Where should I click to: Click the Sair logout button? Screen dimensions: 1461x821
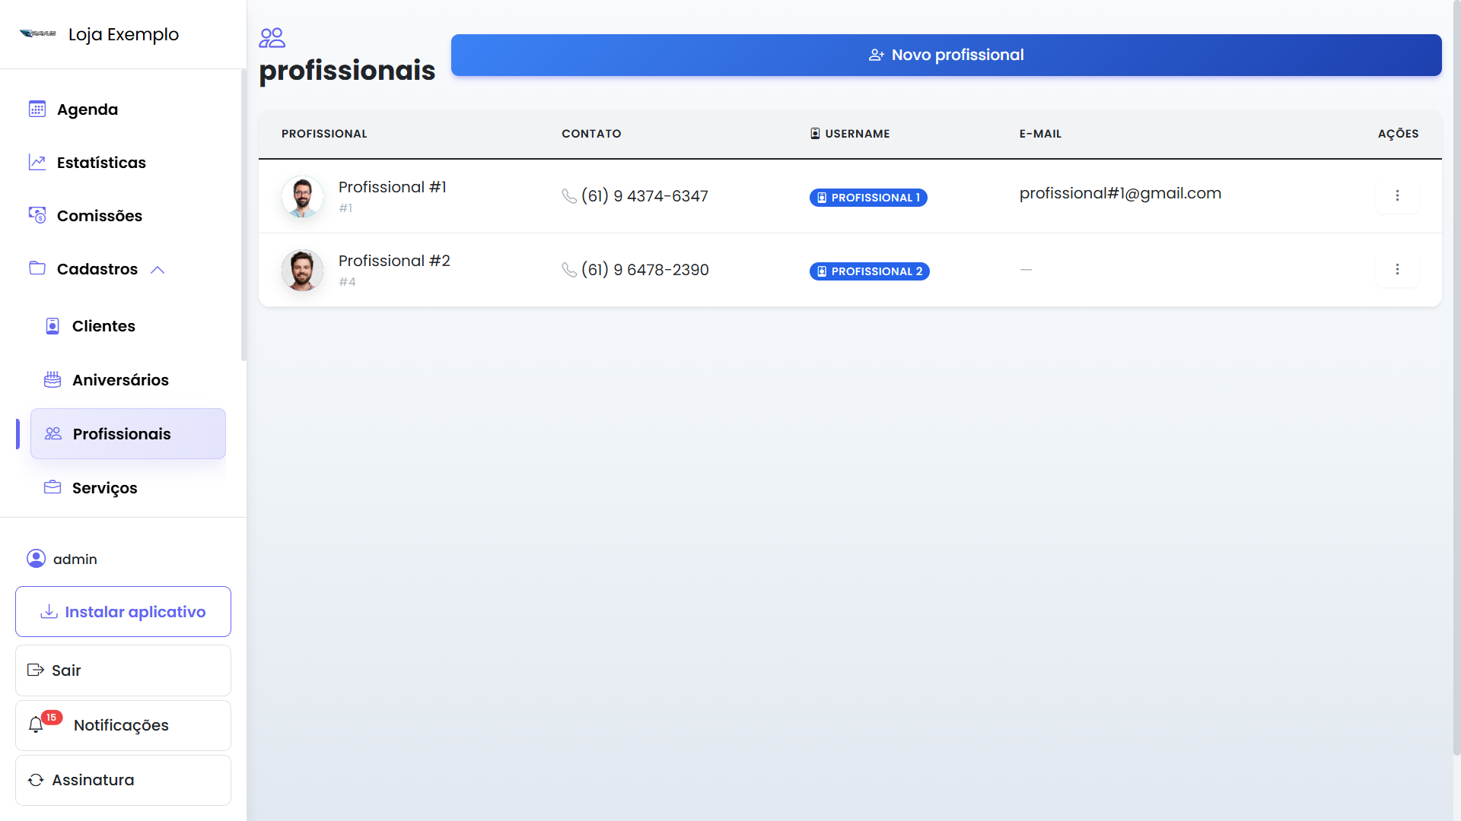coord(123,670)
